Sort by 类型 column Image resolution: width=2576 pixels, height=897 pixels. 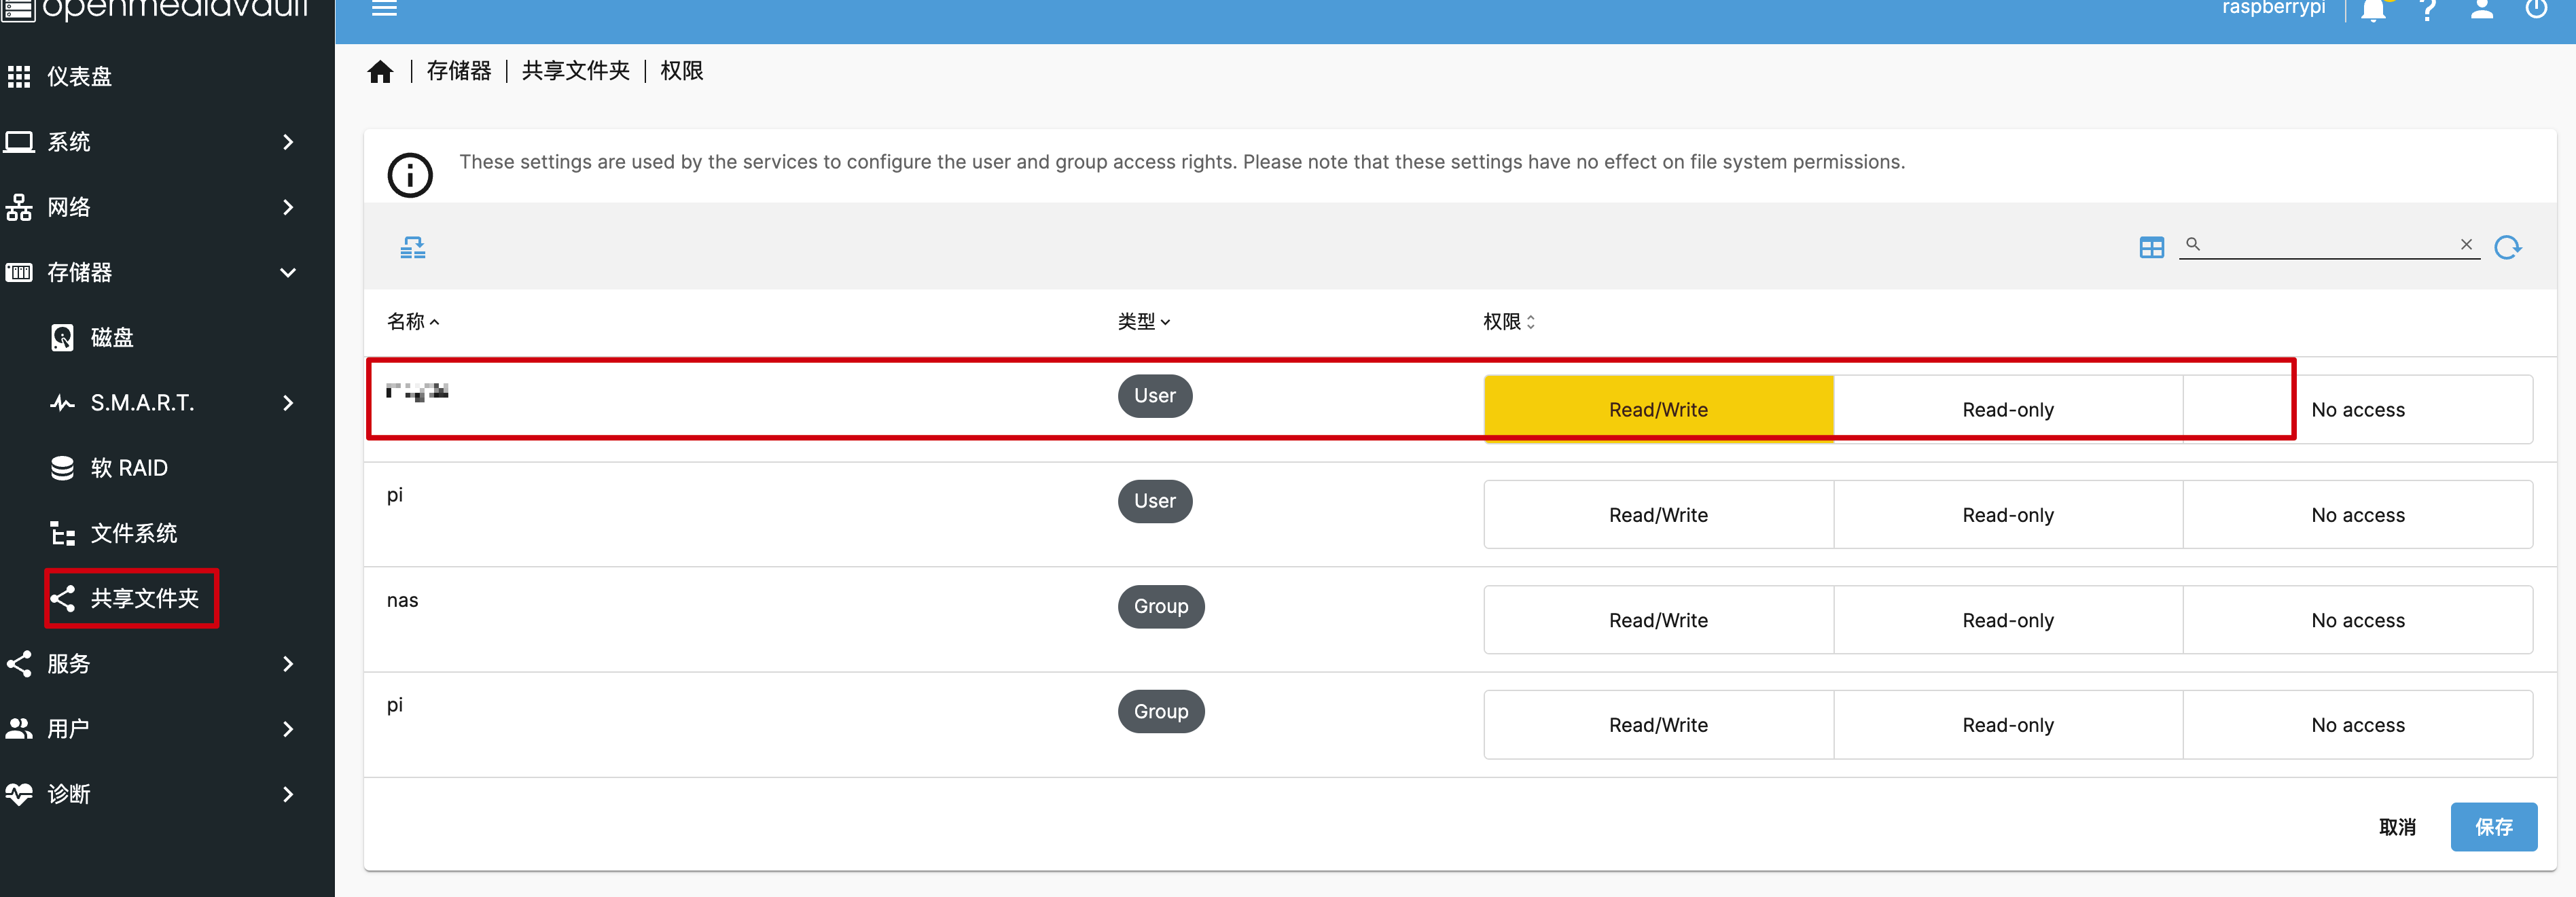pyautogui.click(x=1144, y=321)
